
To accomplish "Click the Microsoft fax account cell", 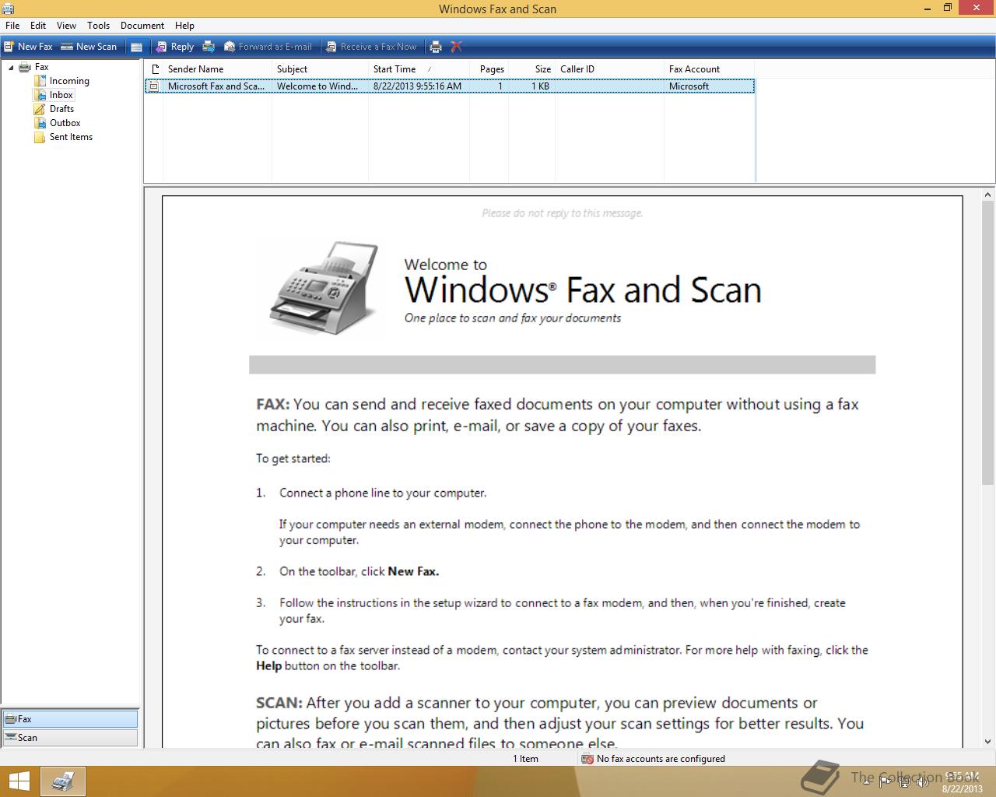I will click(689, 86).
